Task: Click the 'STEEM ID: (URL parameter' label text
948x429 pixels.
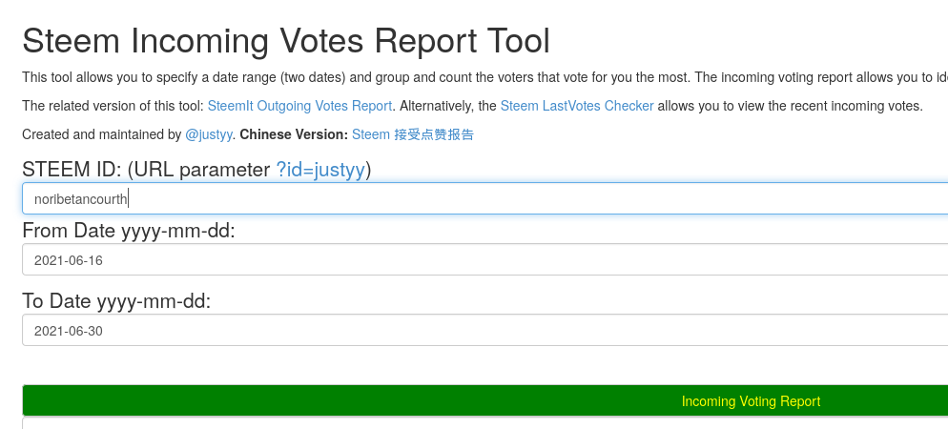Action: pyautogui.click(x=146, y=170)
